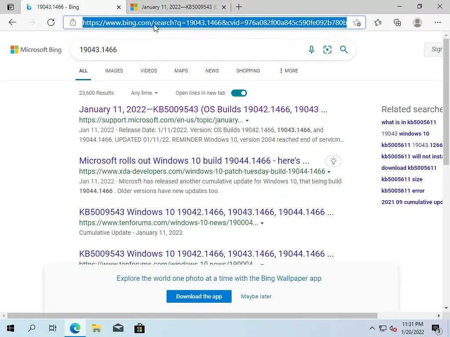Open the Any time filter dropdown
The image size is (450, 337).
[144, 93]
